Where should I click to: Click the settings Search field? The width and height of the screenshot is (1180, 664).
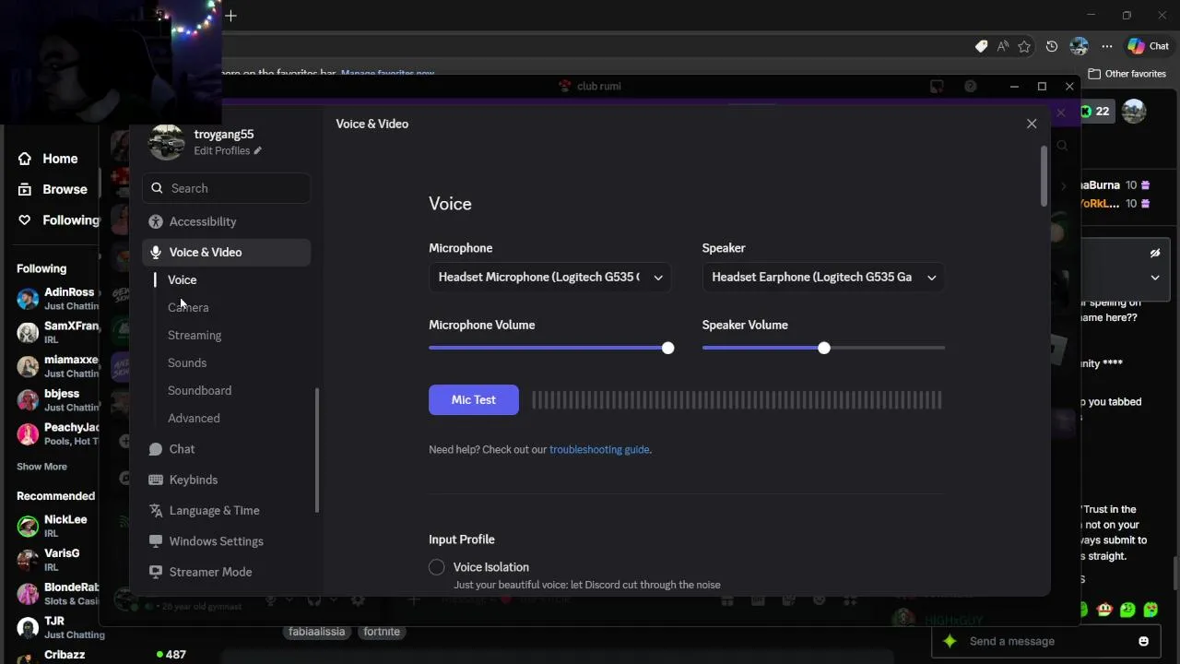tap(227, 188)
